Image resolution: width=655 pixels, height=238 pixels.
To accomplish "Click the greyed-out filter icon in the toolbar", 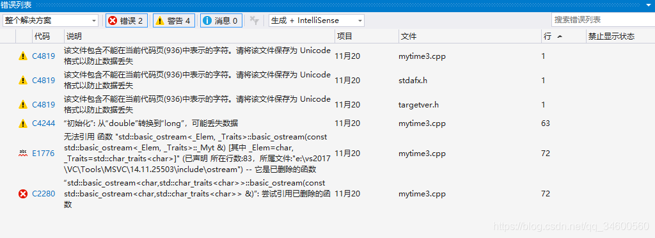I will pos(254,20).
